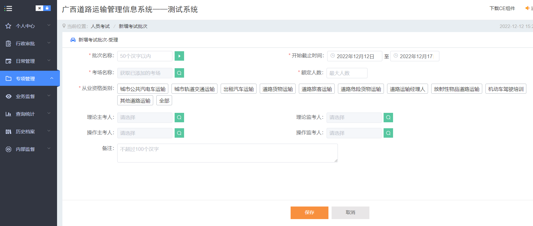Image resolution: width=533 pixels, height=226 pixels.
Task: Click the search icon beside 操作主考人
Action: [x=179, y=133]
